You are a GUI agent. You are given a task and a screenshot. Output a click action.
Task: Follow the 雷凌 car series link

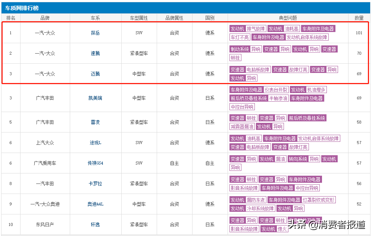coord(95,122)
